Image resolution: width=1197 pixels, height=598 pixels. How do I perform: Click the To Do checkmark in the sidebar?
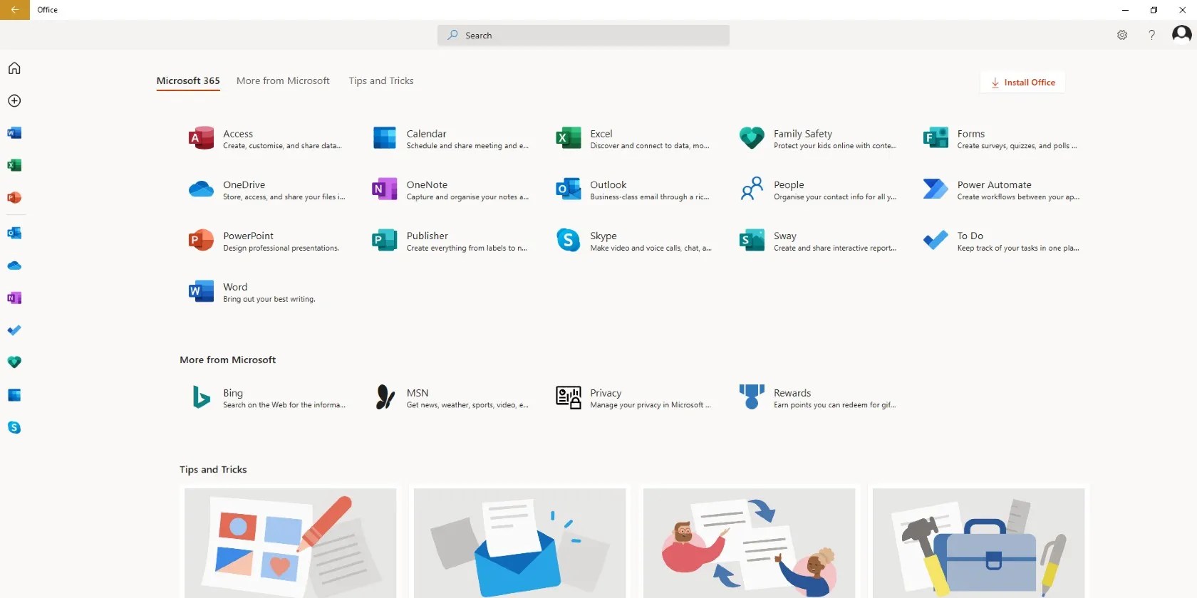14,330
